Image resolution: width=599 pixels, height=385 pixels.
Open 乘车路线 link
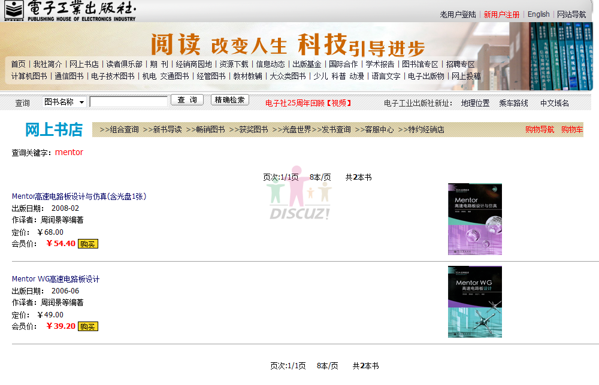click(x=513, y=103)
